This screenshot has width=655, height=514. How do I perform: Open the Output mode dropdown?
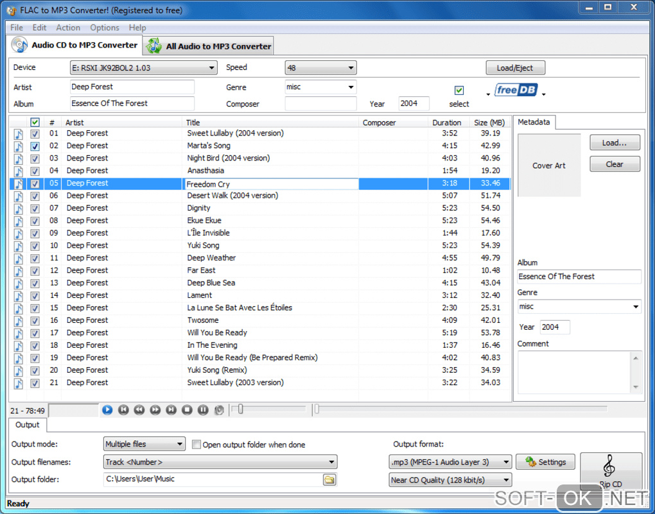[144, 444]
